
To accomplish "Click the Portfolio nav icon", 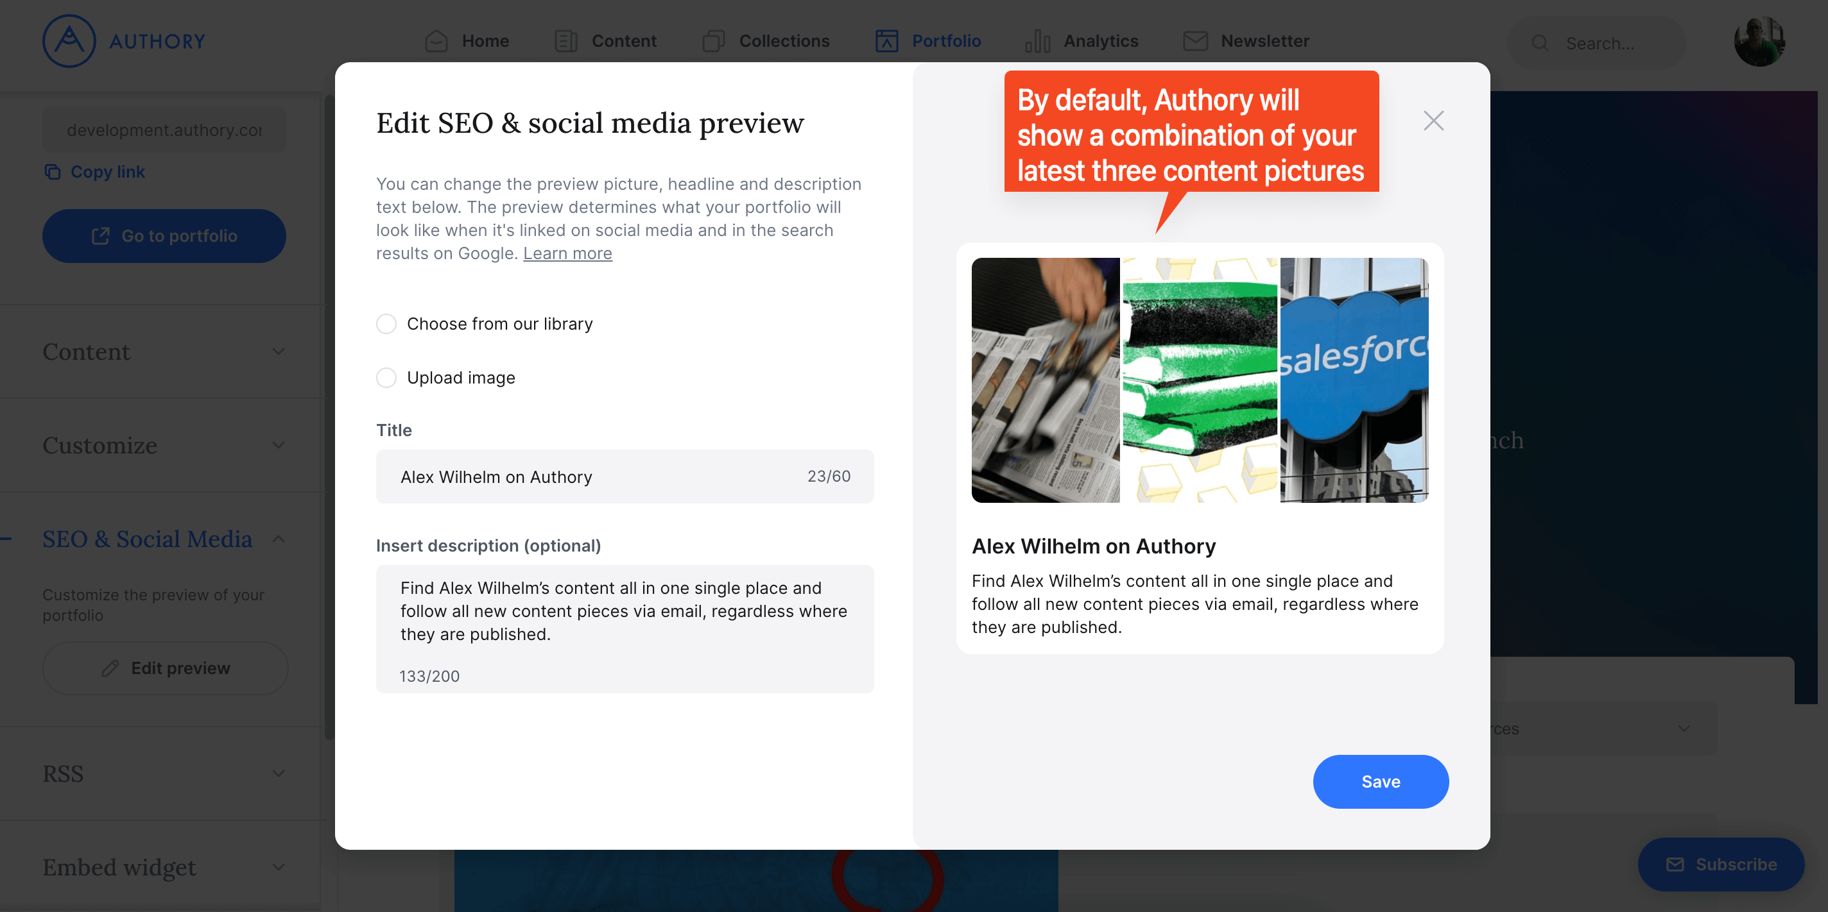I will [886, 41].
